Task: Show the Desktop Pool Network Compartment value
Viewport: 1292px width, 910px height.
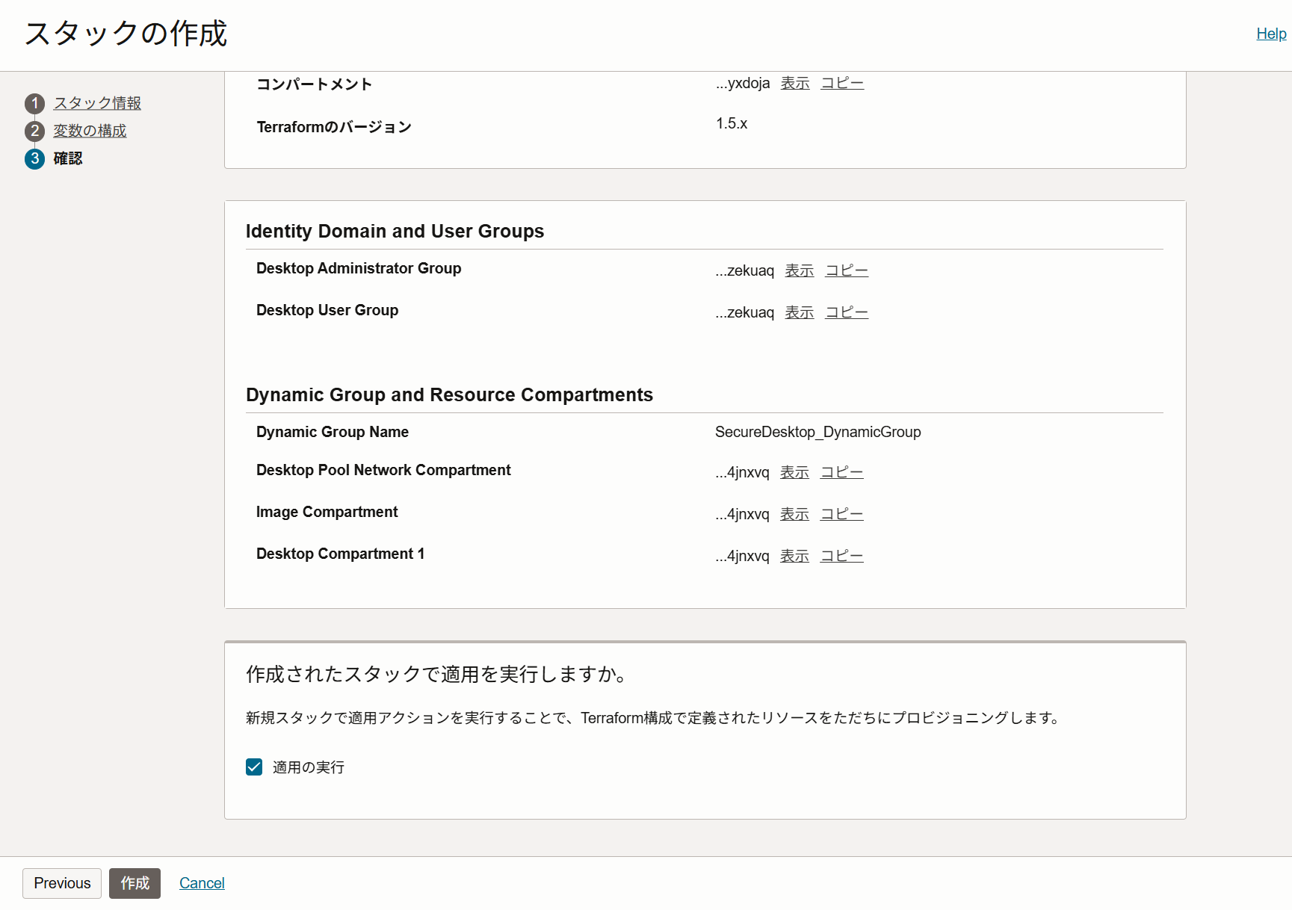Action: (794, 472)
